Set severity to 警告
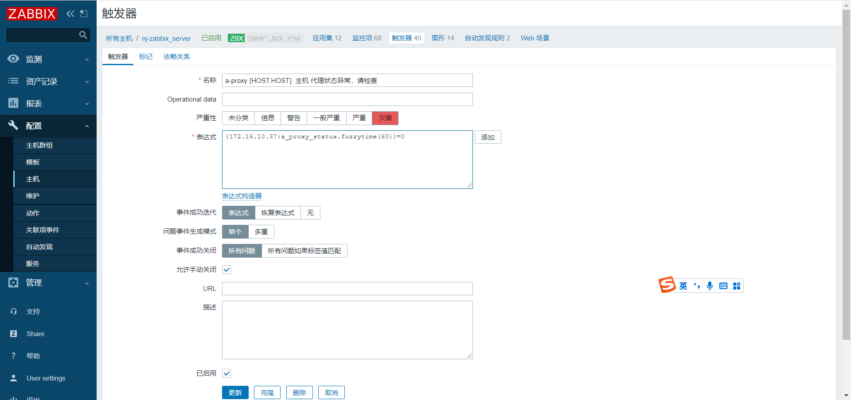Image resolution: width=851 pixels, height=400 pixels. [294, 118]
